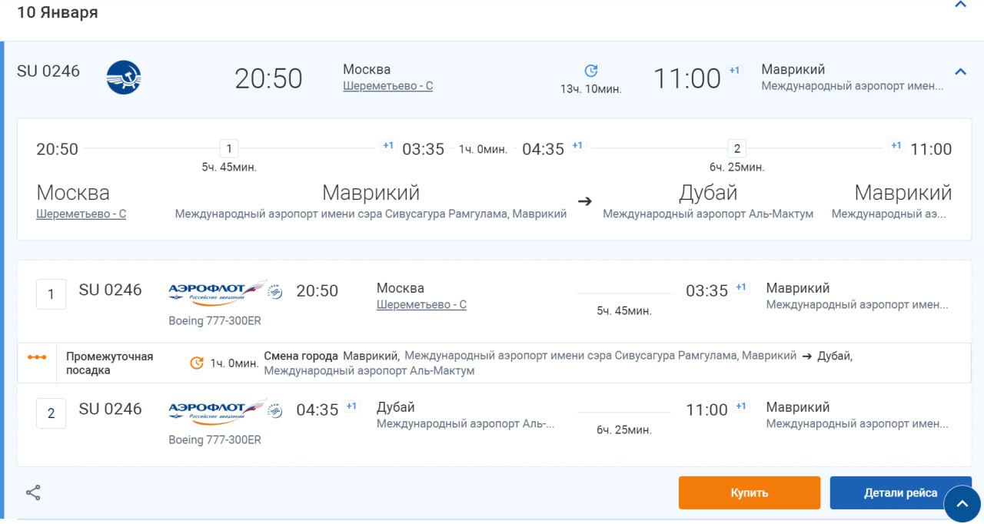Select segment marker 1 on the route timeline
This screenshot has height=524, width=984.
pyautogui.click(x=228, y=148)
